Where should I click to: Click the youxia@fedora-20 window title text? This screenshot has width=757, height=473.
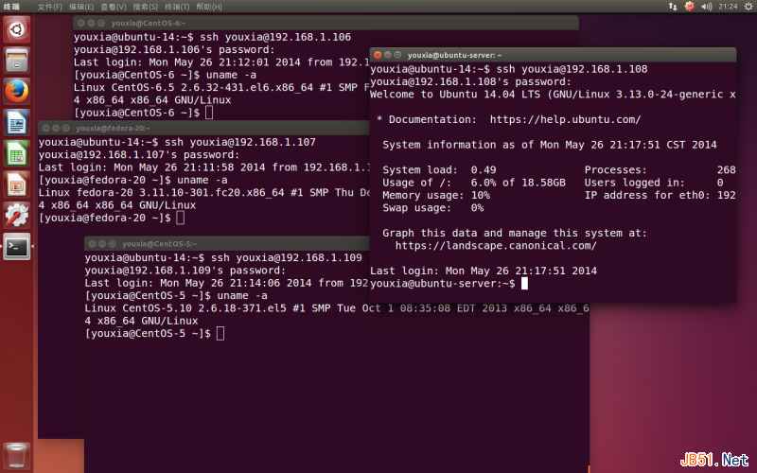(113, 128)
